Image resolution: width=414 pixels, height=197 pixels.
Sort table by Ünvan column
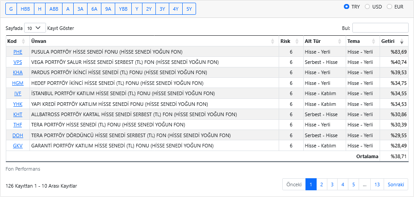coord(154,41)
